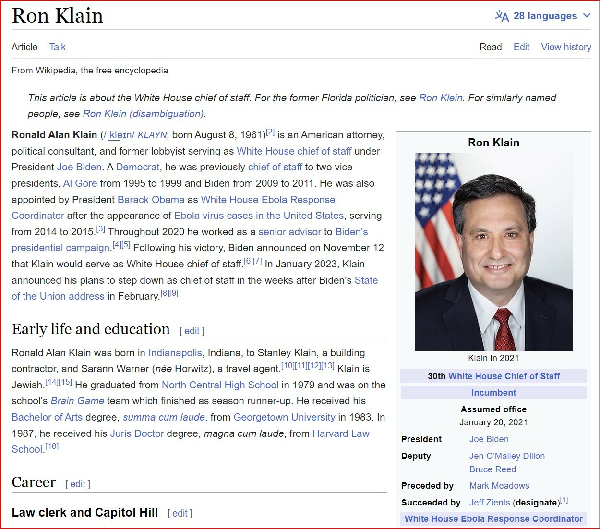Open Joe Biden link in infobox

pyautogui.click(x=489, y=439)
